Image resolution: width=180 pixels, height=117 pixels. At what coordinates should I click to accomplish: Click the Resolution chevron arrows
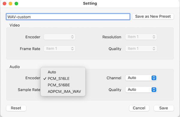click(154, 37)
